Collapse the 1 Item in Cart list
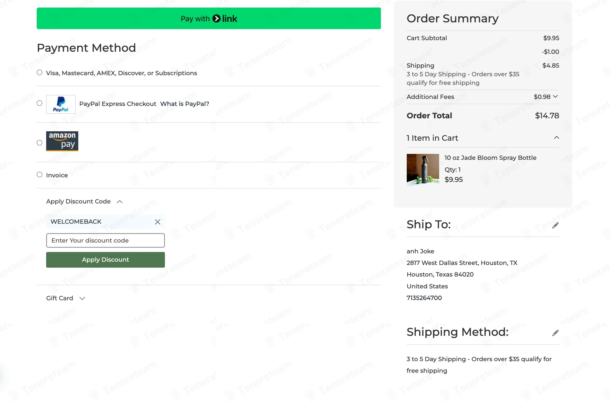Image resolution: width=610 pixels, height=414 pixels. coord(556,138)
